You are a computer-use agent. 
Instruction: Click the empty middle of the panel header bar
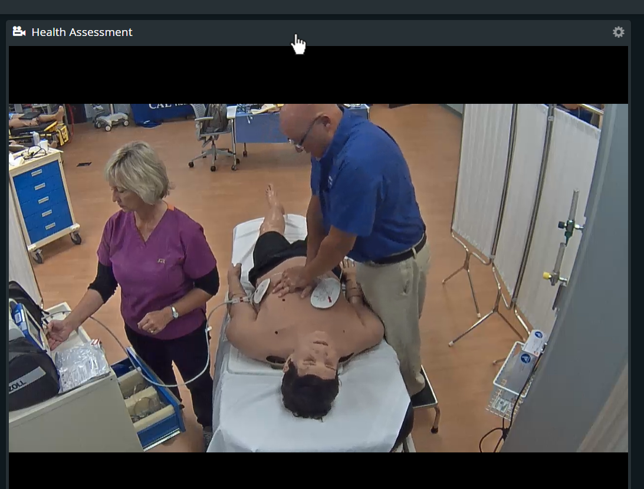[370, 33]
